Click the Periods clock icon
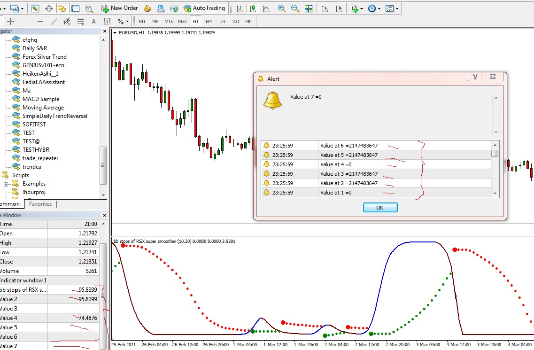The height and width of the screenshot is (350, 534). click(x=372, y=8)
